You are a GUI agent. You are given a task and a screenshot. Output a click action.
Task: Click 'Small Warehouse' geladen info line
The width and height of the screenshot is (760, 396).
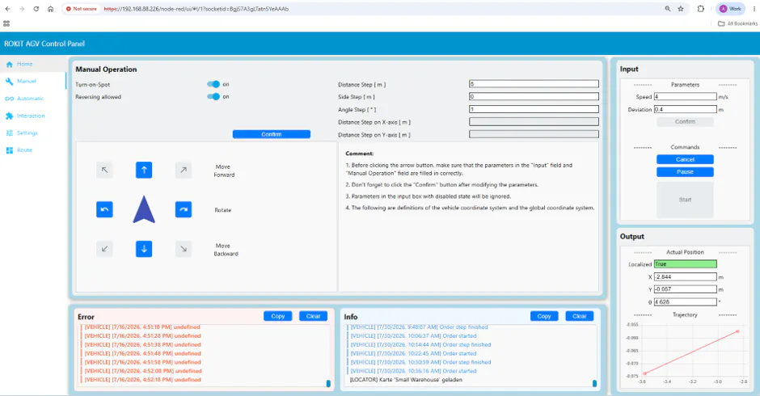point(406,380)
